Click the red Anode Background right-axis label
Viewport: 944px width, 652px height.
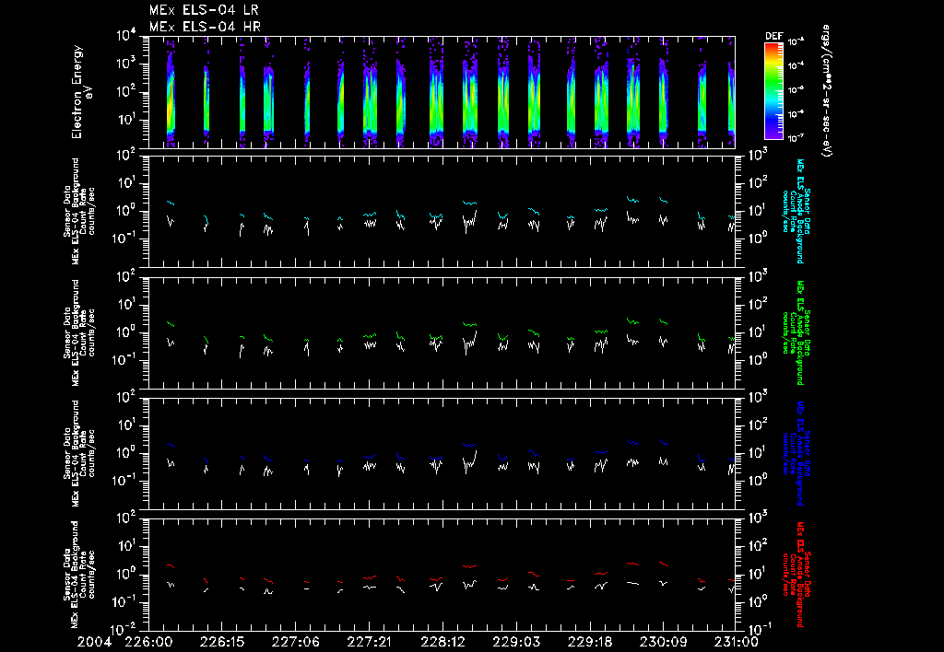796,575
